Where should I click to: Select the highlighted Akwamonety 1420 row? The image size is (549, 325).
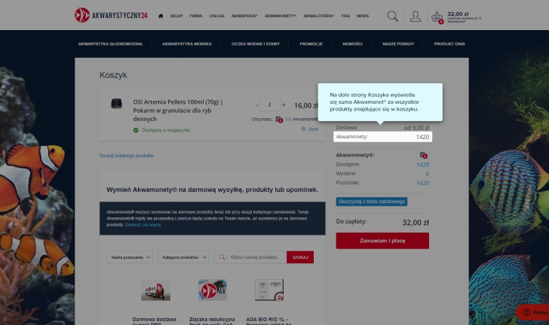[382, 137]
